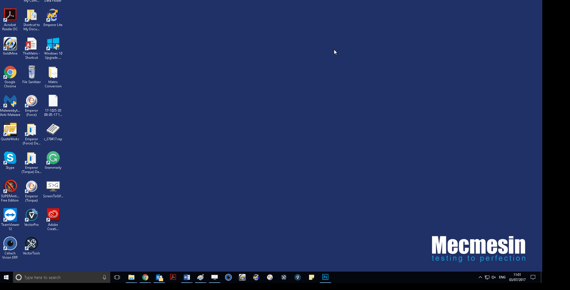The image size is (570, 290).
Task: Switch to Word on the taskbar
Action: 187,277
